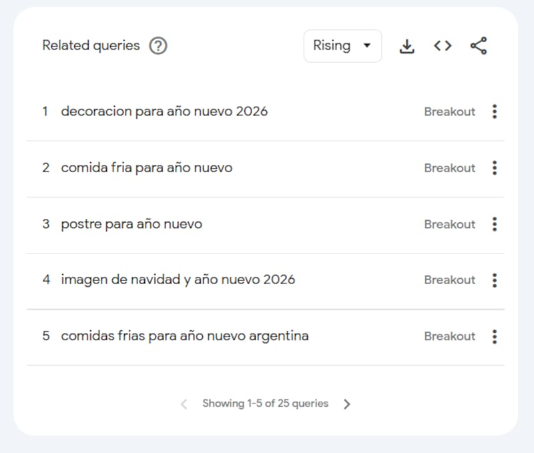Image resolution: width=534 pixels, height=453 pixels.
Task: Click Breakout next to "postre para año nuevo"
Action: (x=449, y=224)
